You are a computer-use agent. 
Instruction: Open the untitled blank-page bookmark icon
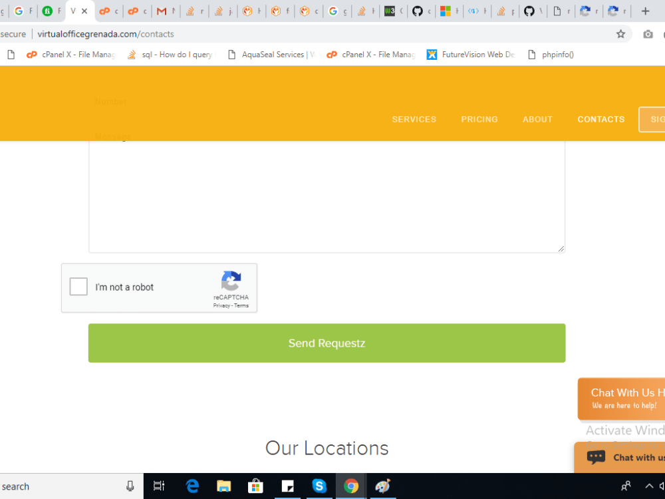pos(11,55)
